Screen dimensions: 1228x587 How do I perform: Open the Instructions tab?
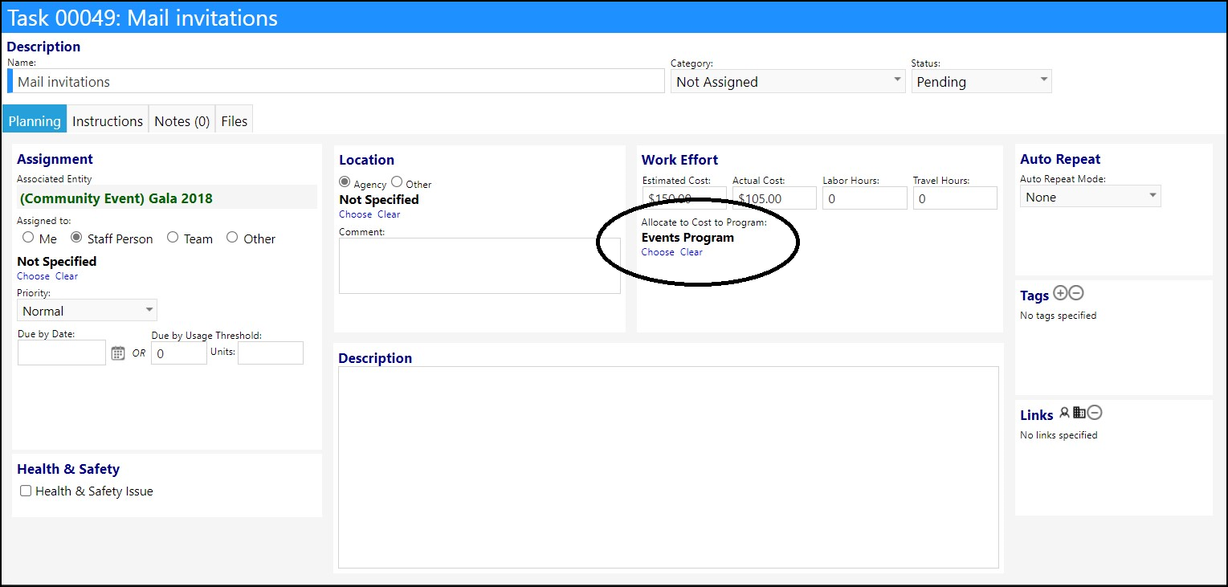pos(108,120)
